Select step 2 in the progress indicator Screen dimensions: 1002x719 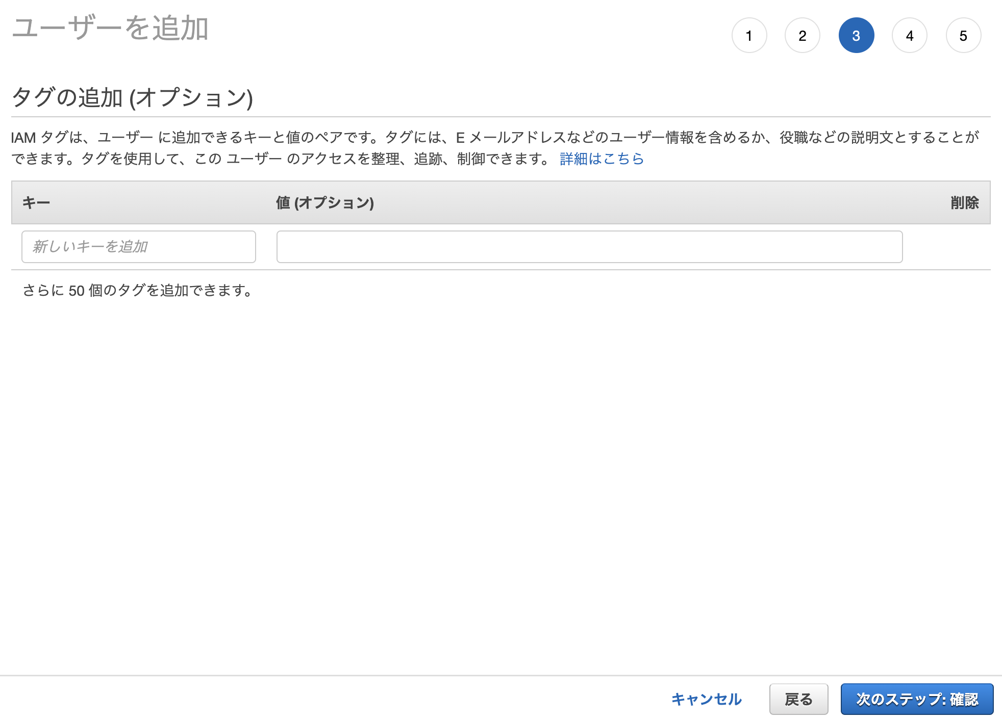[x=803, y=35]
